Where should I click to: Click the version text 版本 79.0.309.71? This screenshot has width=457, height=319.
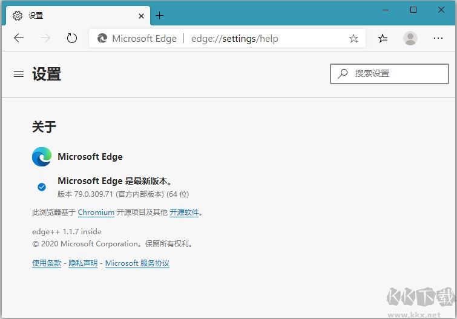pyautogui.click(x=123, y=194)
